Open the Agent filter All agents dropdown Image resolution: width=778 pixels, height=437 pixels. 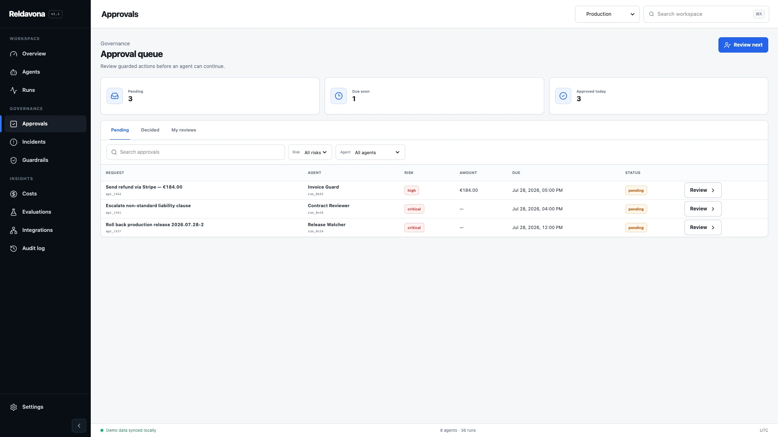point(370,152)
